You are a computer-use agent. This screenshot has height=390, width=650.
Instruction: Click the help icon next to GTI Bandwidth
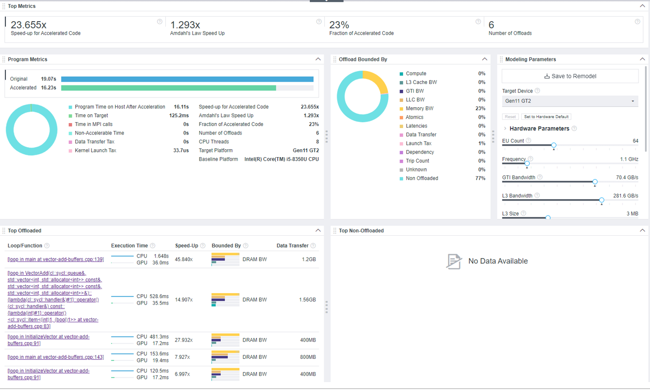pyautogui.click(x=540, y=177)
